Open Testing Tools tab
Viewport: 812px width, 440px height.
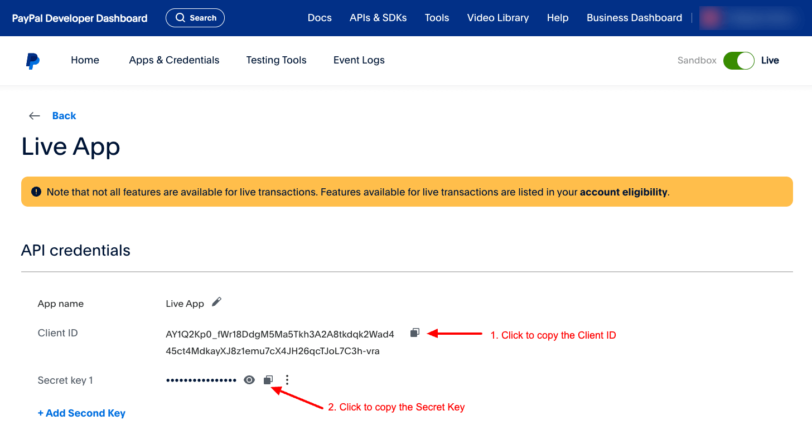click(276, 60)
